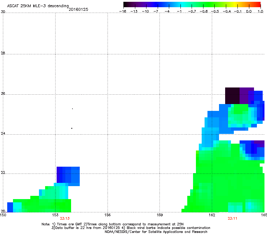Screen dimensions: 267x234
Task: Click the yellow section of the colorbar
Action: point(235,5)
